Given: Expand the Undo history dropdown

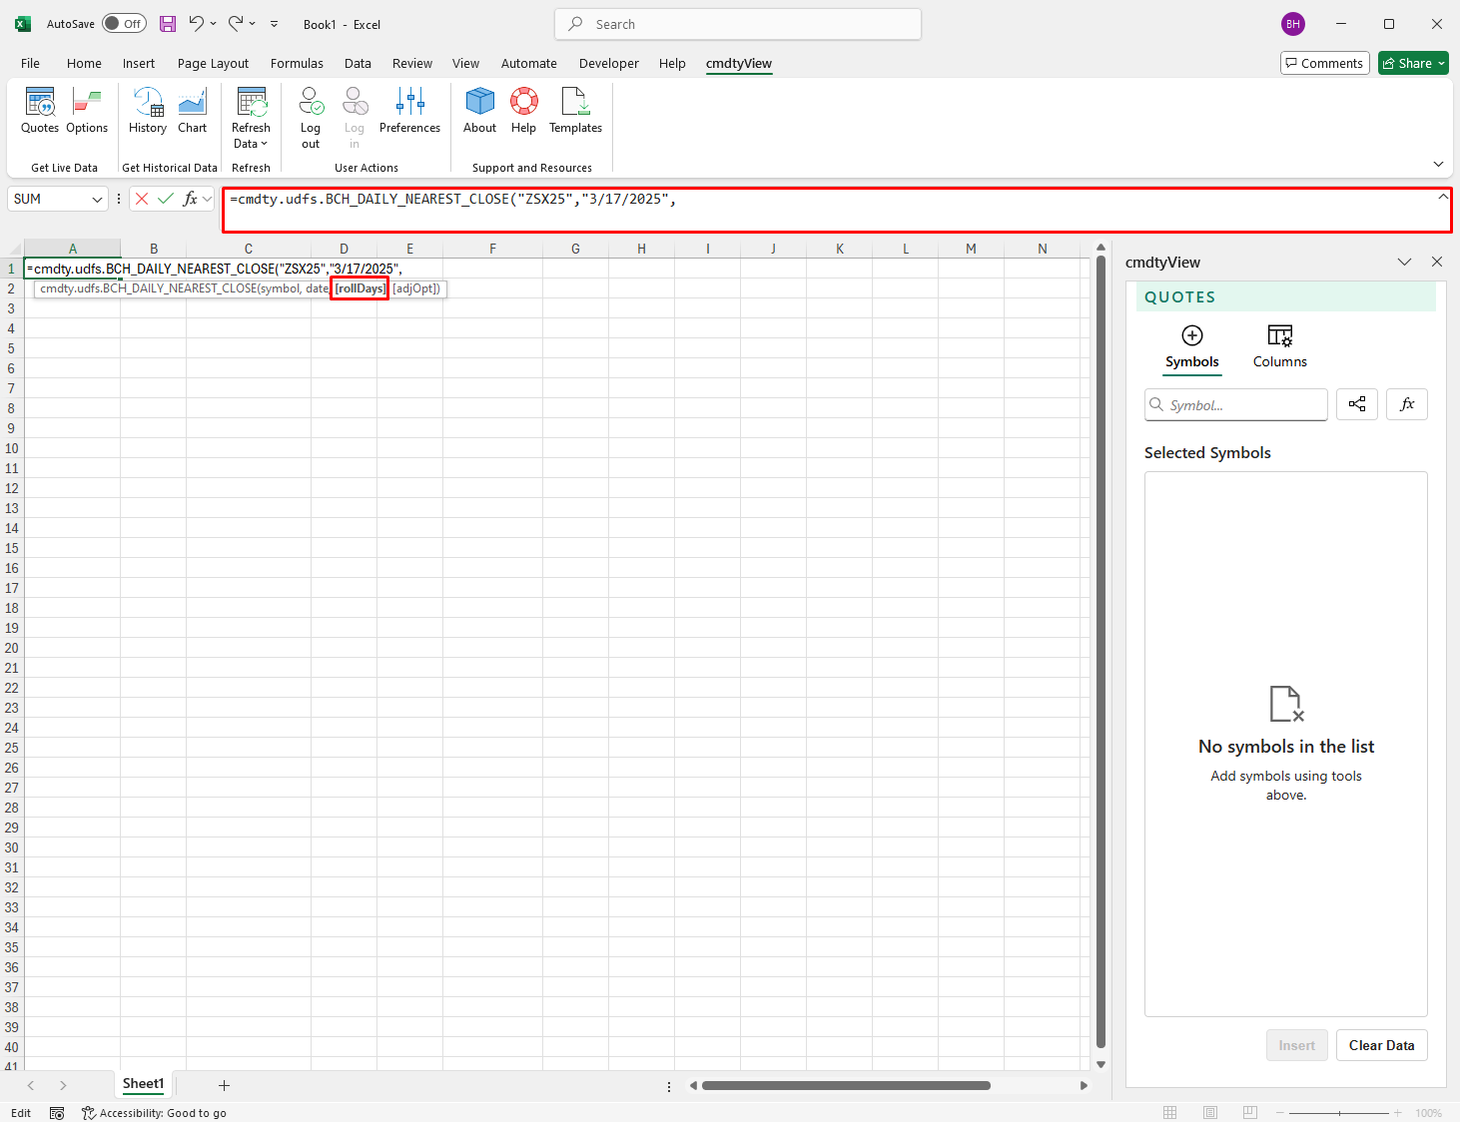Looking at the screenshot, I should 213,24.
